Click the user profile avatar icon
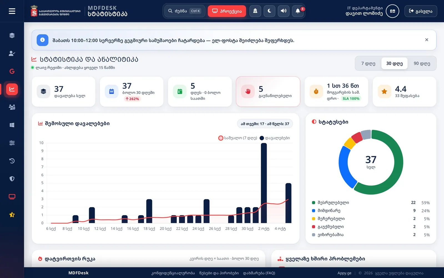 pos(392,11)
